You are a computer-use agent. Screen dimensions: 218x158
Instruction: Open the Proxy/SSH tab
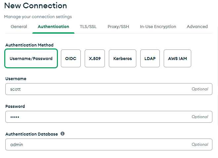click(118, 27)
